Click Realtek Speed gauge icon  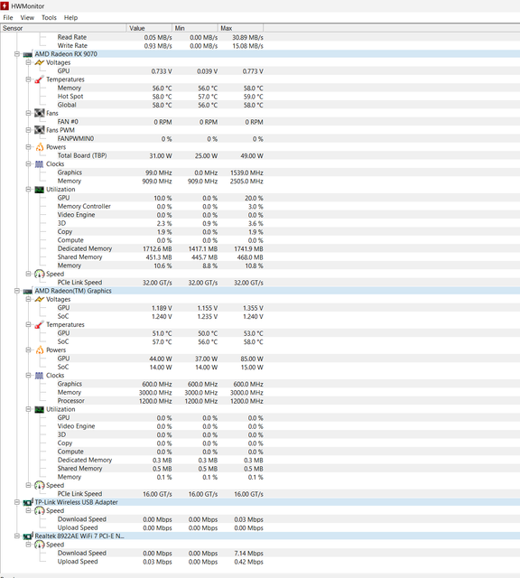(39, 545)
